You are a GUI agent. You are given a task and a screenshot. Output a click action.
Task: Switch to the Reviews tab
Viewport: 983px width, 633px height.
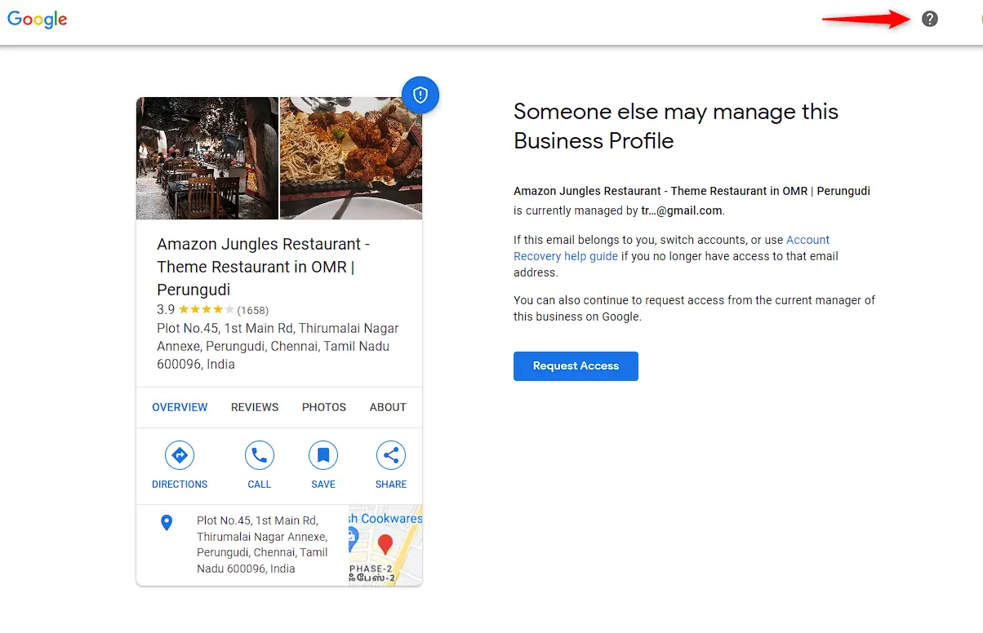click(x=254, y=406)
